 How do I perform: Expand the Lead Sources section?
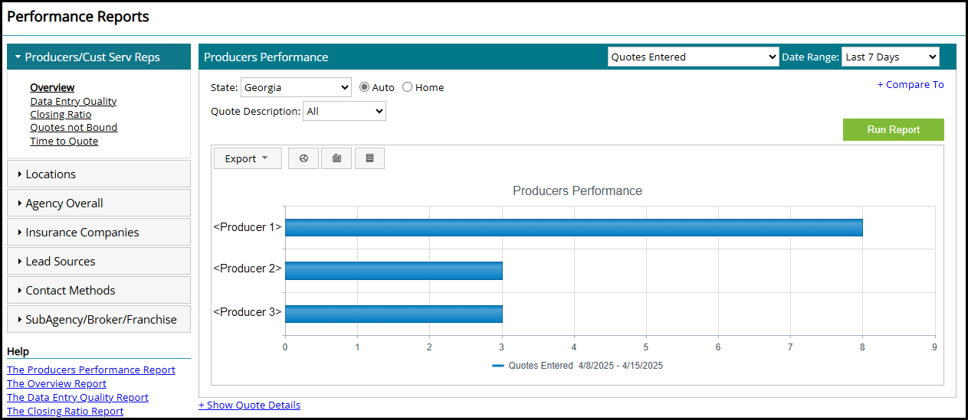coord(99,261)
